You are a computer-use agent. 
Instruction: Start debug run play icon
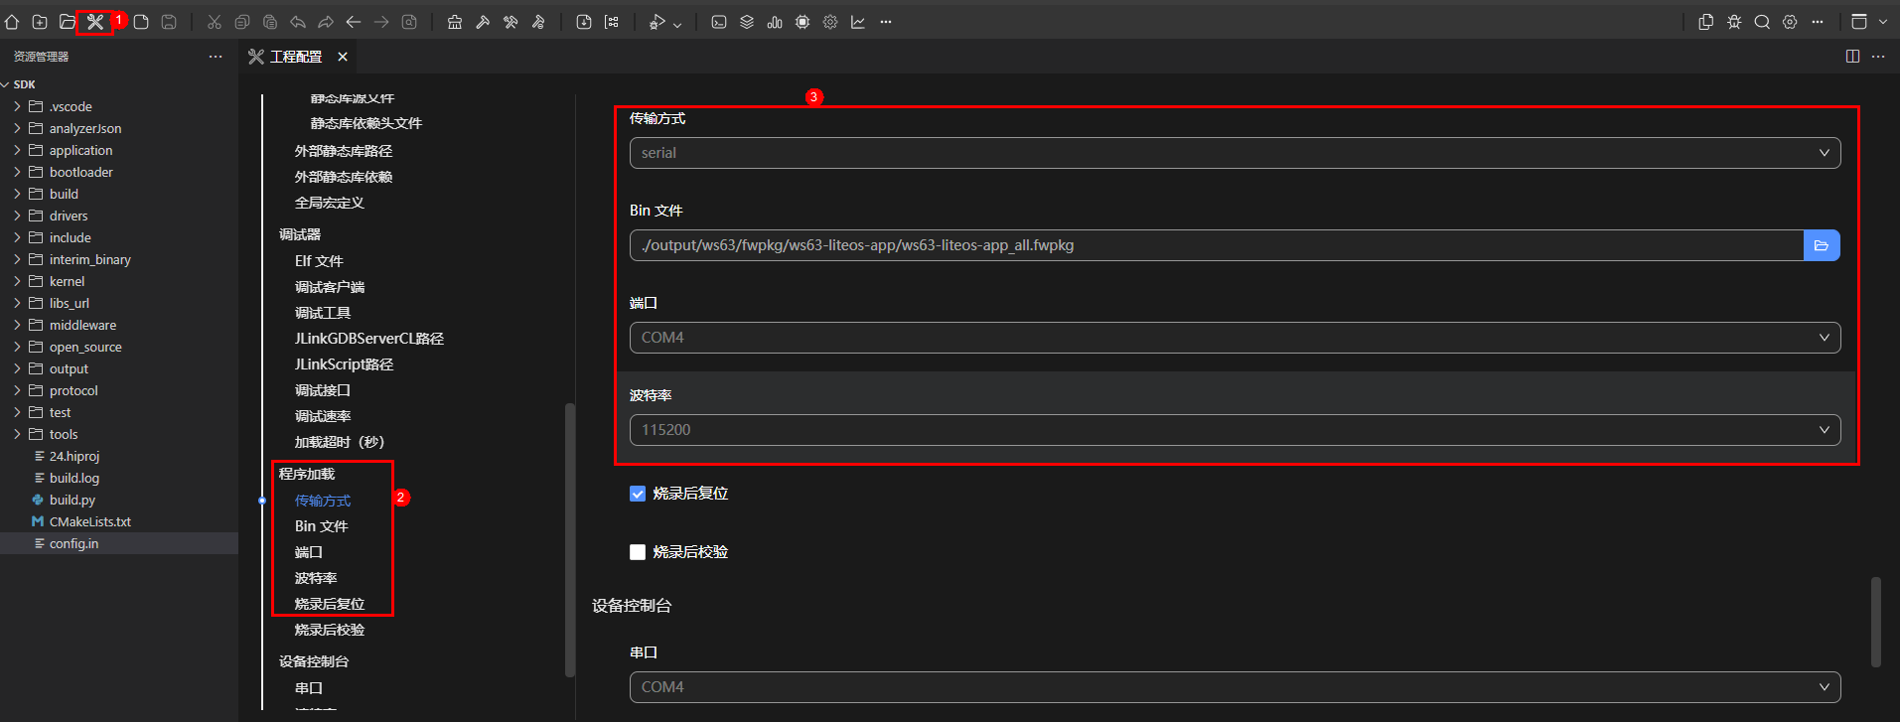[657, 22]
